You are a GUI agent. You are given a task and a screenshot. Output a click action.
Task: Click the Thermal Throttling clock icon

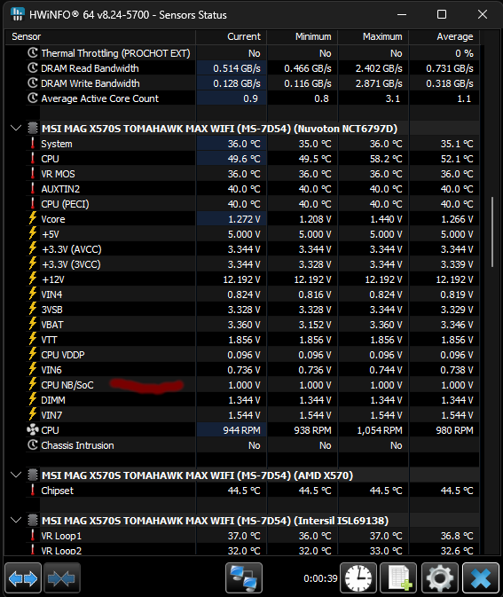click(33, 53)
